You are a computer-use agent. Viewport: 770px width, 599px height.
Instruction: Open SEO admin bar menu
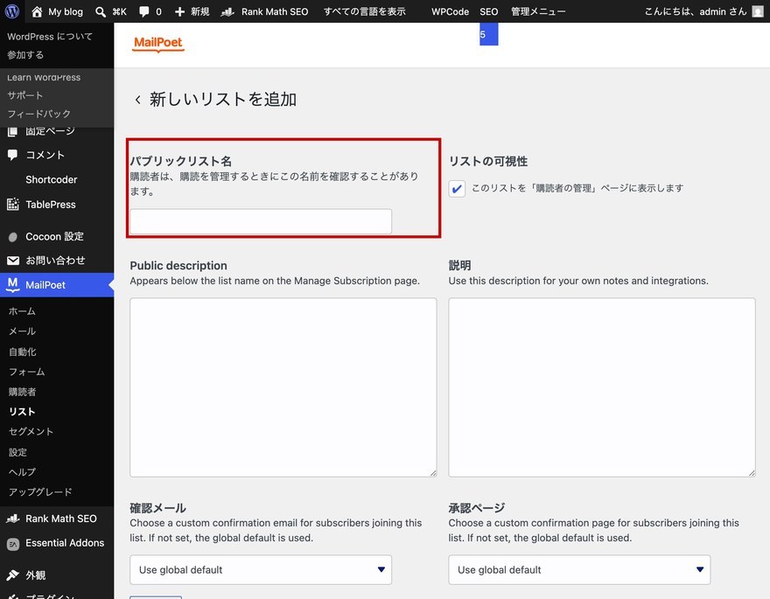488,11
